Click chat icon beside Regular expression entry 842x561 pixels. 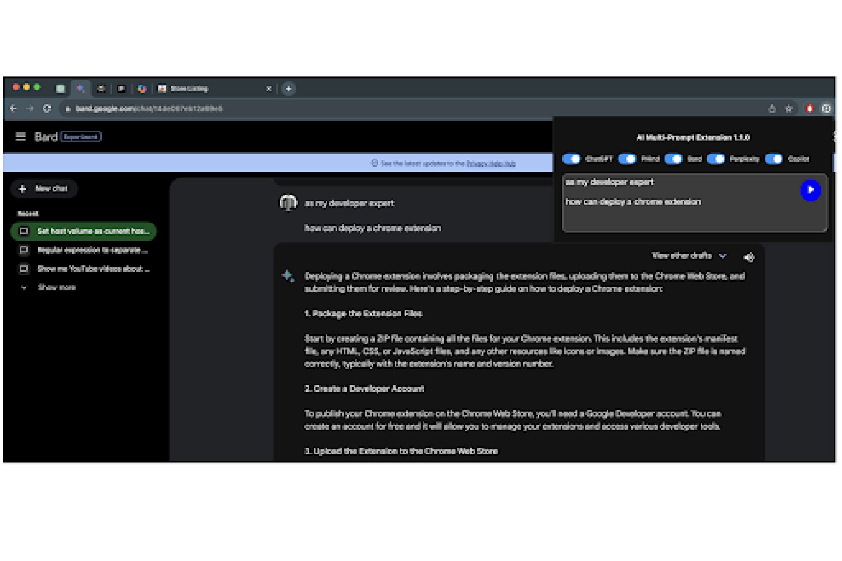24,250
